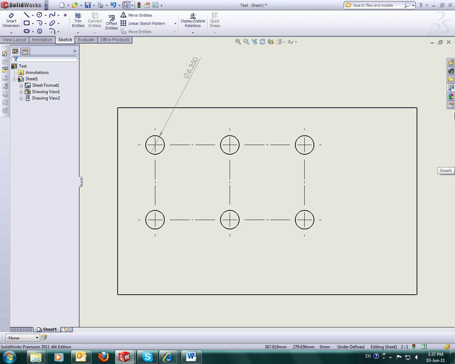Select the Convert Entities tool
This screenshot has width=455, height=364.
point(95,20)
